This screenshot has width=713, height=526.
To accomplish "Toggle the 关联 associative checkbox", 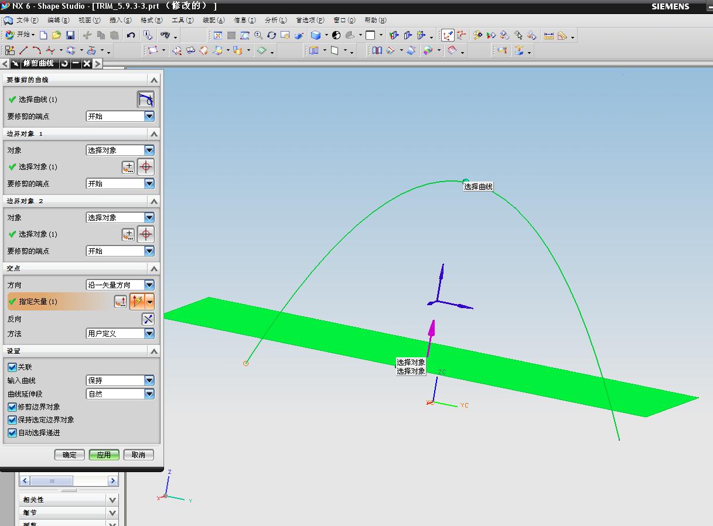I will tap(12, 367).
